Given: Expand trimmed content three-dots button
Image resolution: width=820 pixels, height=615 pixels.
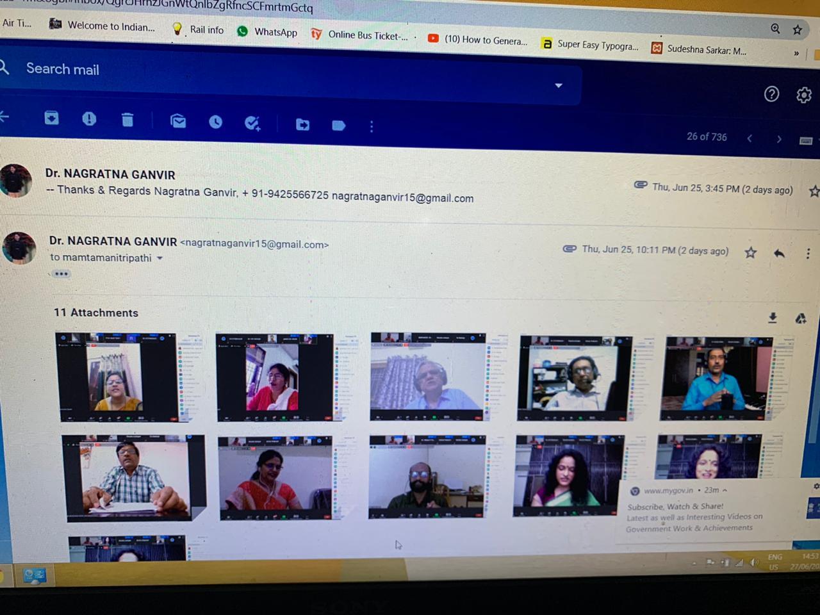Looking at the screenshot, I should click(x=61, y=274).
